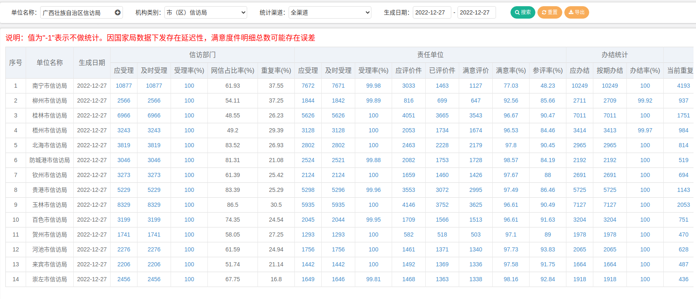Screen dimensions: 696x299
Task: Click 77.03 满意率 in 南宁市信访局 row
Action: click(511, 86)
